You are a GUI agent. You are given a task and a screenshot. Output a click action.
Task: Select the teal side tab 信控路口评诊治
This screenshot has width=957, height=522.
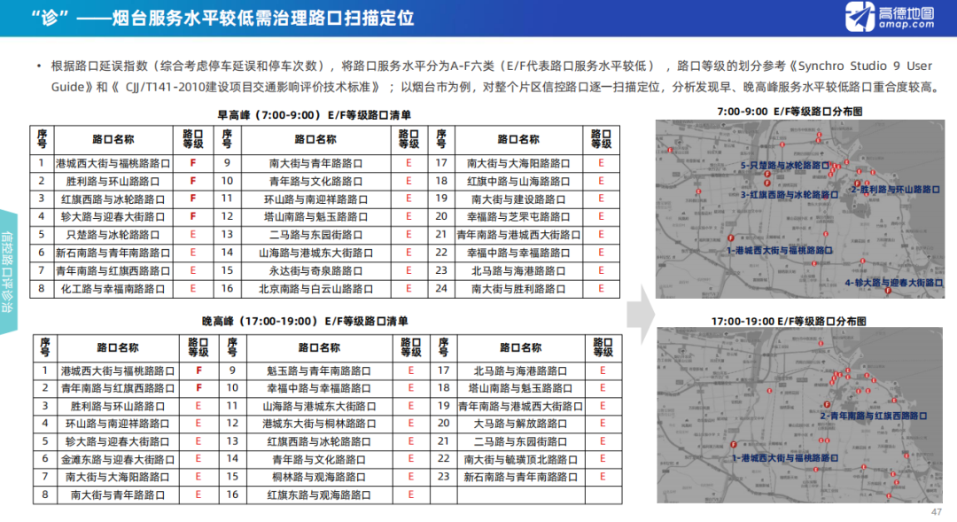pos(9,272)
